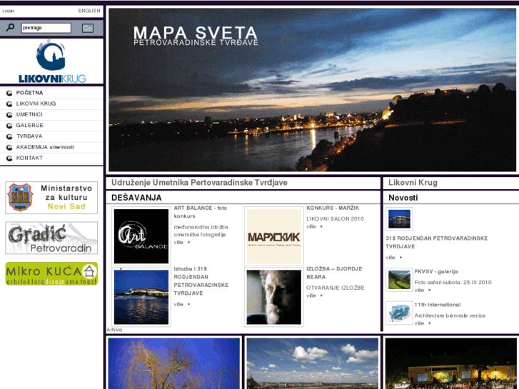Open the LIKOVNI KRUG menu item
The image size is (519, 389).
[x=36, y=103]
